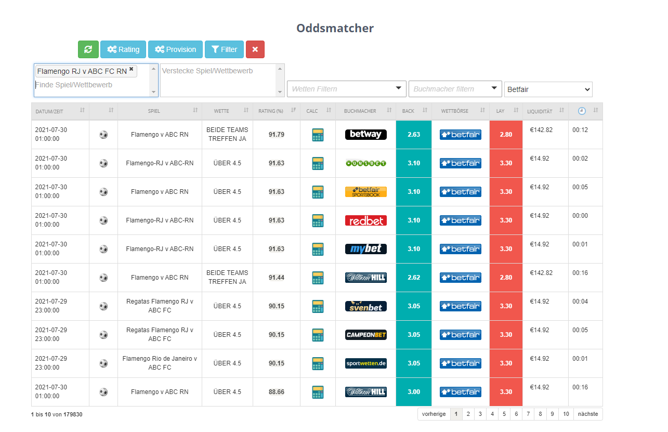Click the Svenbet bookmaker logo
This screenshot has width=668, height=432.
tap(366, 306)
